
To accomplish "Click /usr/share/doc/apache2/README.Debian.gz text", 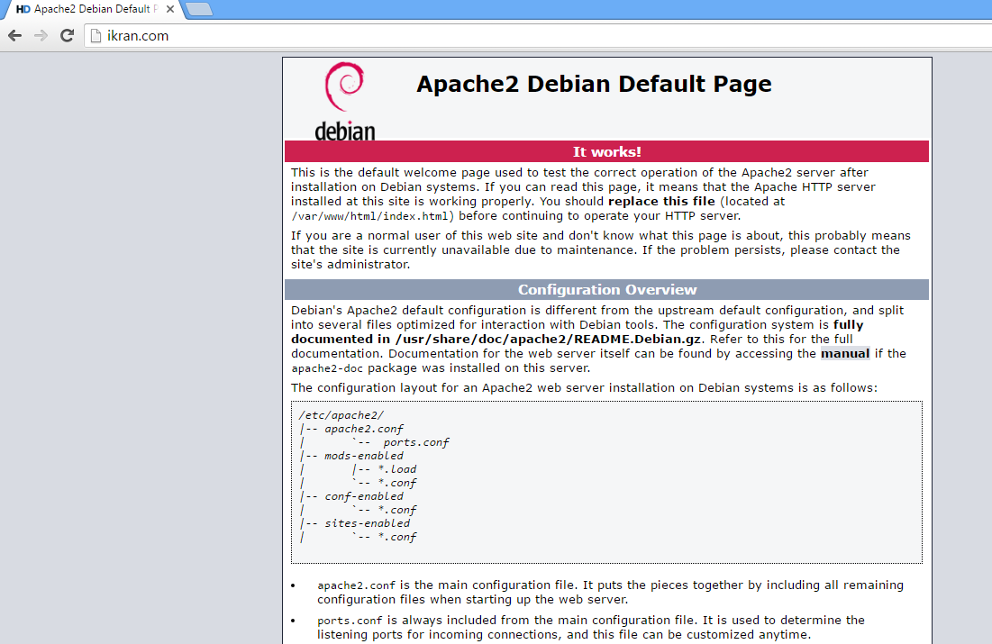I will click(548, 340).
